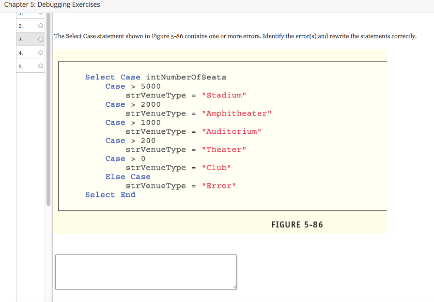Viewport: 434px width, 302px height.
Task: Click the answer box resize handle
Action: tap(234, 287)
